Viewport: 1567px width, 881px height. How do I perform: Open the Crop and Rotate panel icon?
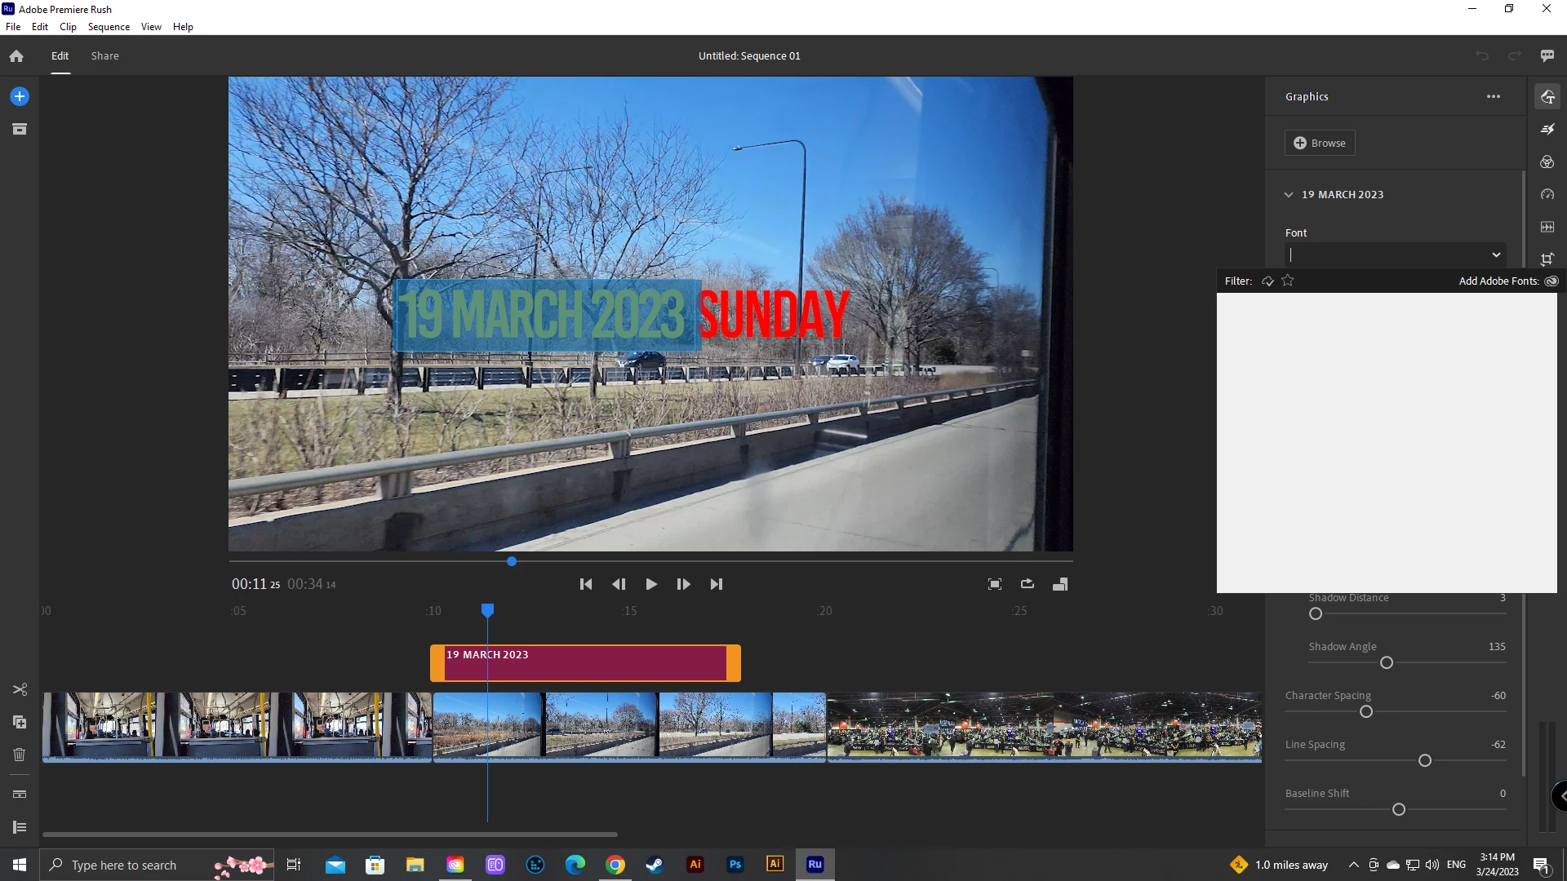[x=1547, y=259]
